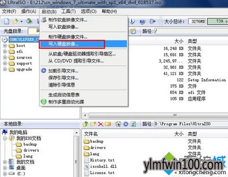This screenshot has width=228, height=177.
Task: Open the 文件(F) menu
Action: pyautogui.click(x=9, y=12)
